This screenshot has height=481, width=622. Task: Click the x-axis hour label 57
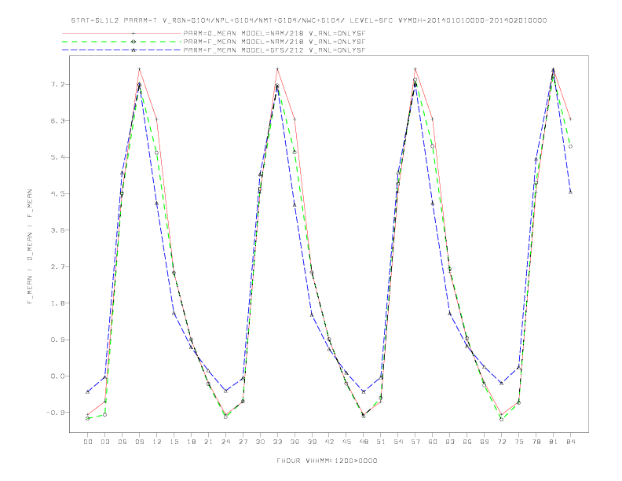coord(415,442)
